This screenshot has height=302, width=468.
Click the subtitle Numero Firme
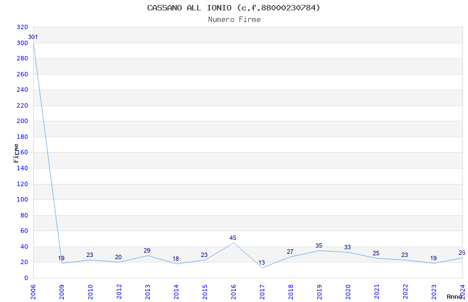point(235,20)
